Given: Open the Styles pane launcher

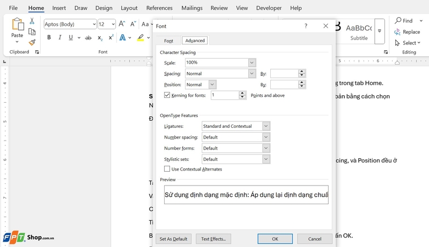Looking at the screenshot, I should pyautogui.click(x=386, y=52).
